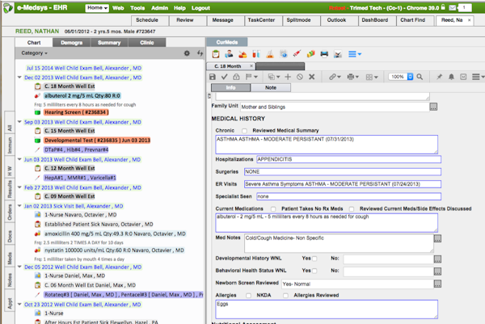485x324 pixels.
Task: Click the plus add icon in note toolbar
Action: point(288,77)
